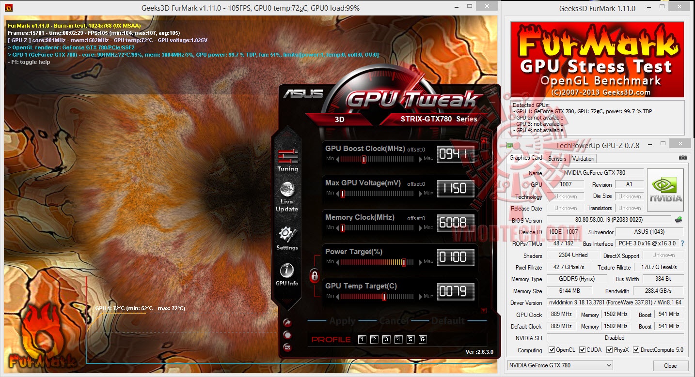This screenshot has width=695, height=377.
Task: Click the FurMark flame title bar icon
Action: tap(8, 8)
